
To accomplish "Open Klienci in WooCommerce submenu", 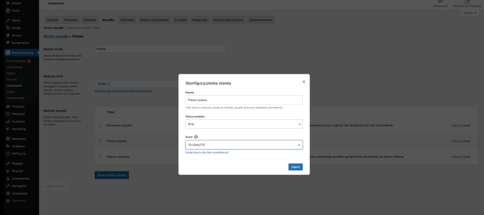I will point(11,73).
